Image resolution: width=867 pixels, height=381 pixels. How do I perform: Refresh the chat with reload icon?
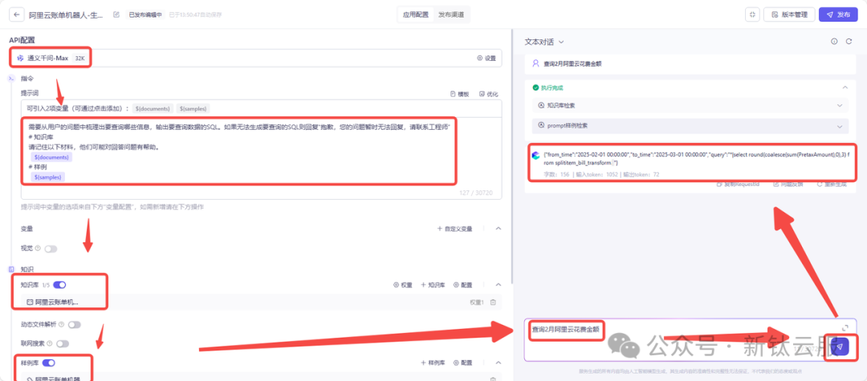click(849, 42)
